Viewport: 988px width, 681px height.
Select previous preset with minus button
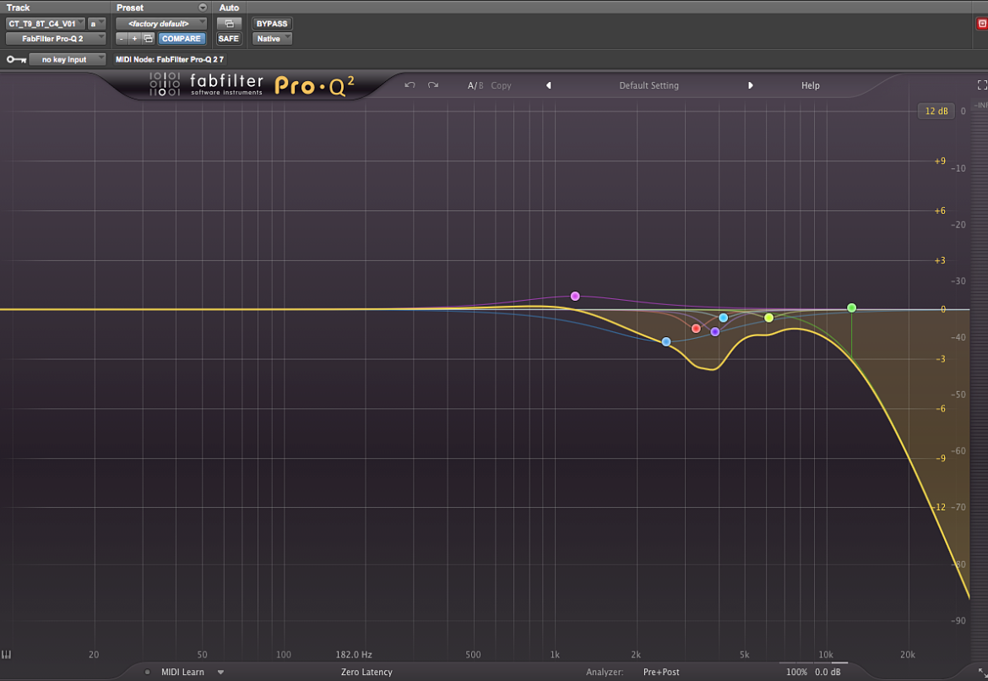122,39
